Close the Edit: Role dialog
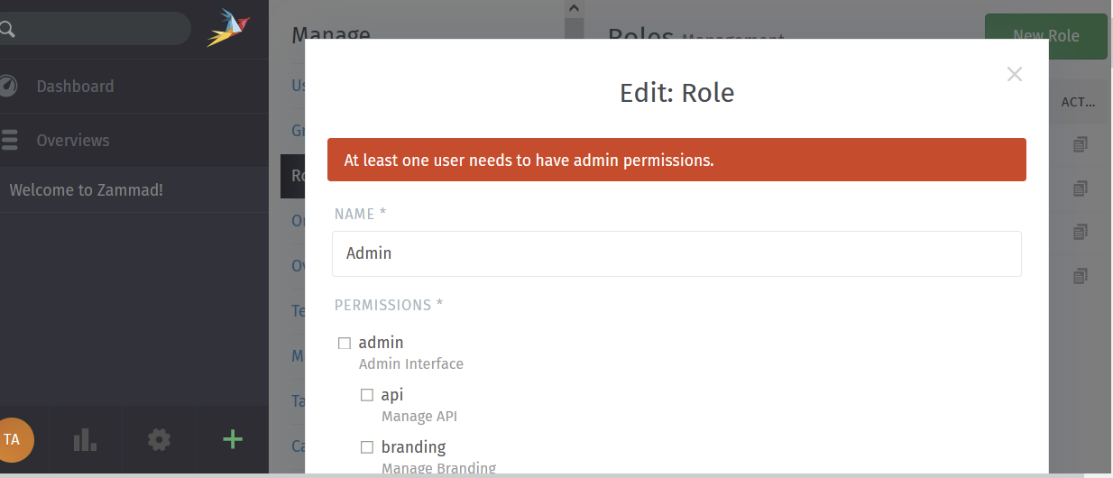This screenshot has width=1113, height=478. tap(1015, 75)
